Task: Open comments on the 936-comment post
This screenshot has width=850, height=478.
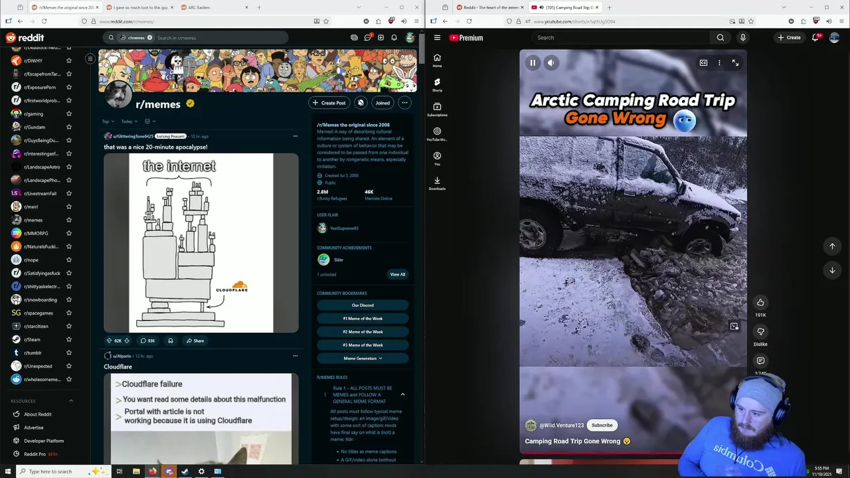Action: (x=147, y=341)
